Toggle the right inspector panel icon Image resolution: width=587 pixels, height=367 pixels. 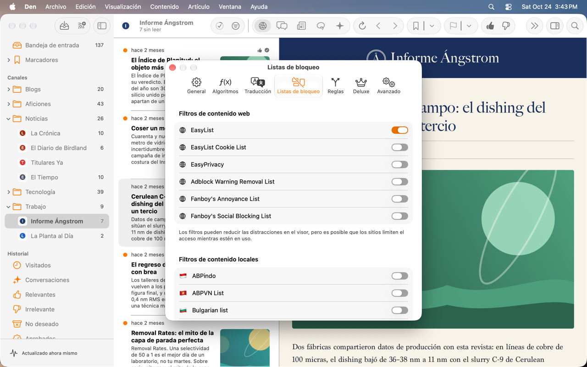pos(555,26)
